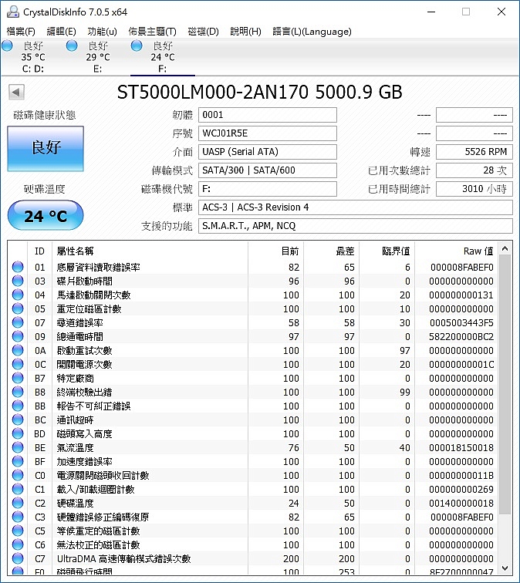The image size is (520, 583).
Task: Click the scrollbar down arrow in attribute list
Action: coord(505,568)
